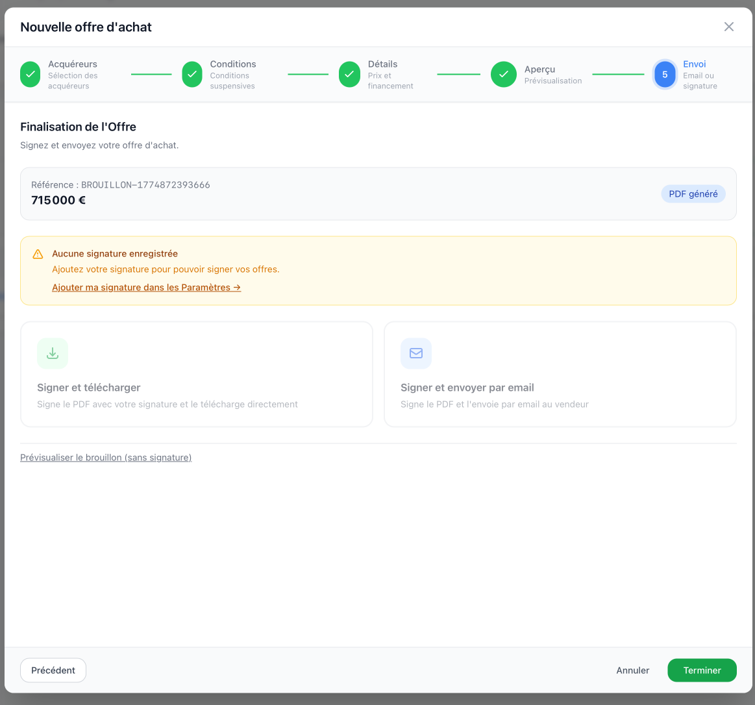
Task: Click the 'Prix et financement' step subtitle
Action: (x=390, y=81)
